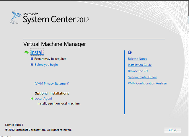The width and height of the screenshot is (189, 137).
Task: Visit System Center Online
Action: 143,77
